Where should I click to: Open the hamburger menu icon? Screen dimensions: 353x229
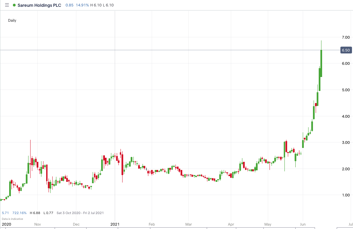7,5
